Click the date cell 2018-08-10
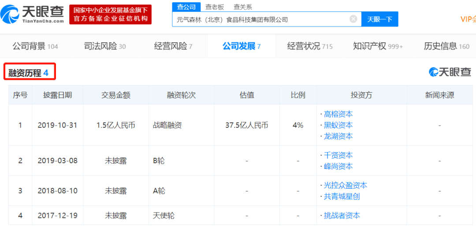The width and height of the screenshot is (476, 228). (x=58, y=191)
